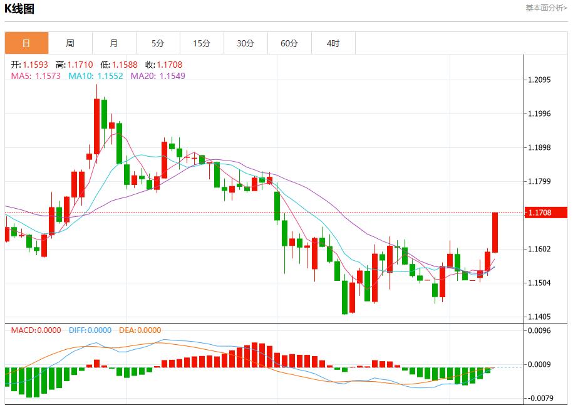Click the MA5 indicator label
The height and width of the screenshot is (405, 573).
[x=36, y=76]
